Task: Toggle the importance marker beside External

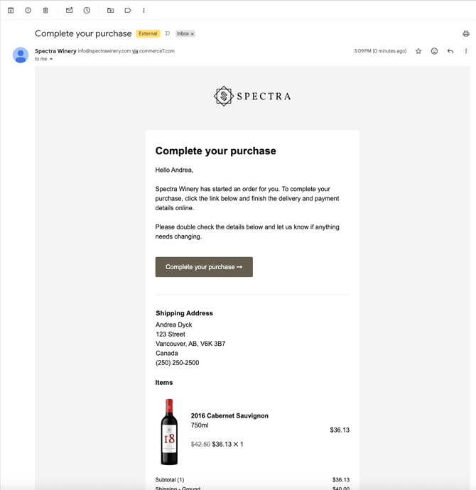Action: pyautogui.click(x=168, y=33)
